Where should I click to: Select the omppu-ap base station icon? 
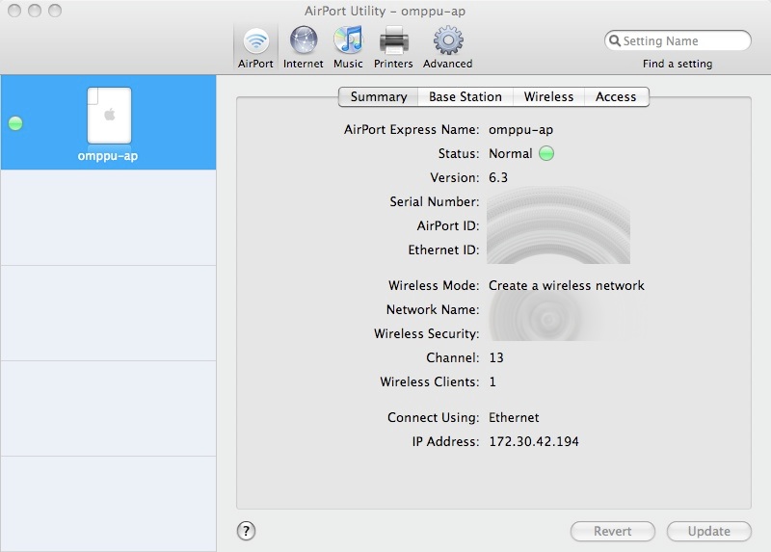click(109, 116)
